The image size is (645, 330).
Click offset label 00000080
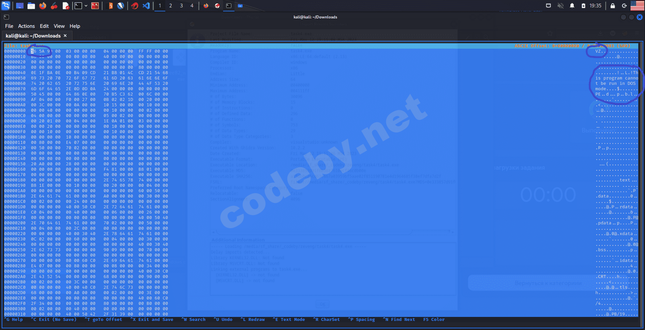(15, 94)
